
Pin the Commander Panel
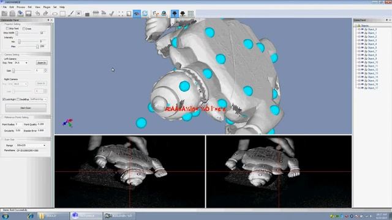coord(48,20)
